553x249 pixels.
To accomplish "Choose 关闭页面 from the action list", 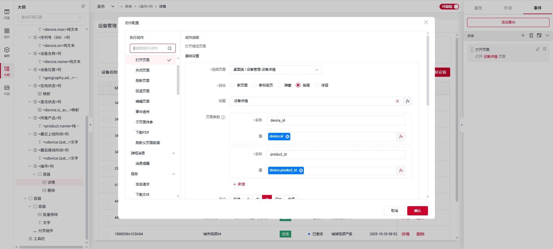I will [143, 70].
